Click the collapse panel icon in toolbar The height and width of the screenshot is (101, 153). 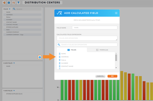[x=4, y=3]
